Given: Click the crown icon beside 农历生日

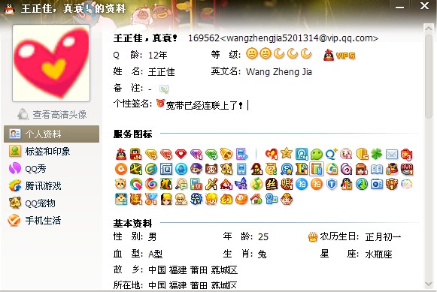Looking at the screenshot, I should tap(313, 237).
